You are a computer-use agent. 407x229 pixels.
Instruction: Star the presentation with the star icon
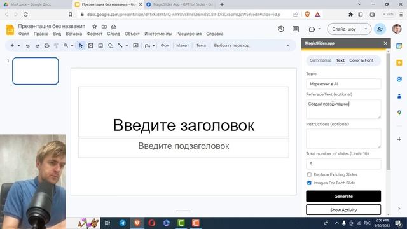click(95, 27)
